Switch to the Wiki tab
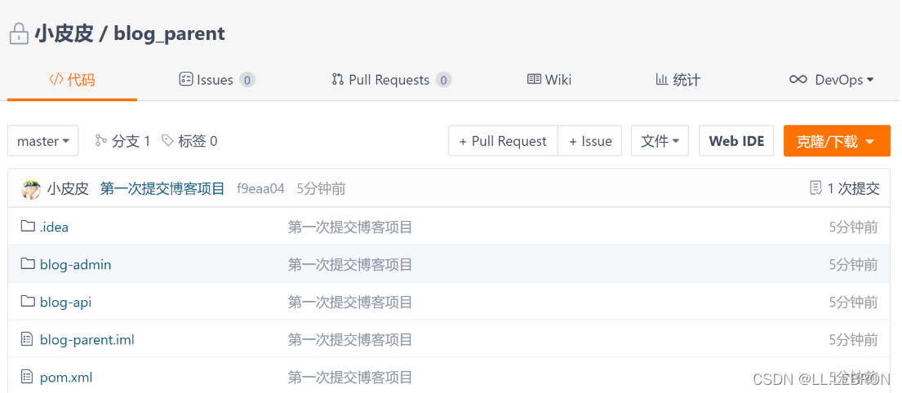This screenshot has height=393, width=902. (549, 80)
